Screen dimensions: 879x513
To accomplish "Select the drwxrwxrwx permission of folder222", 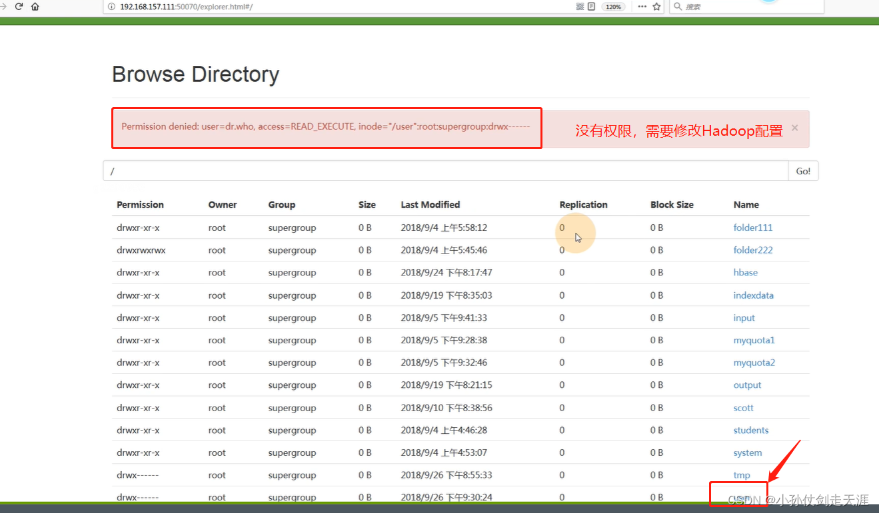I will click(141, 250).
